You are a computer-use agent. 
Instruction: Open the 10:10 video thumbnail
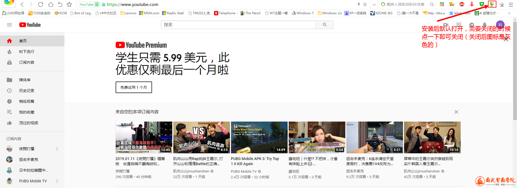[x=432, y=137]
